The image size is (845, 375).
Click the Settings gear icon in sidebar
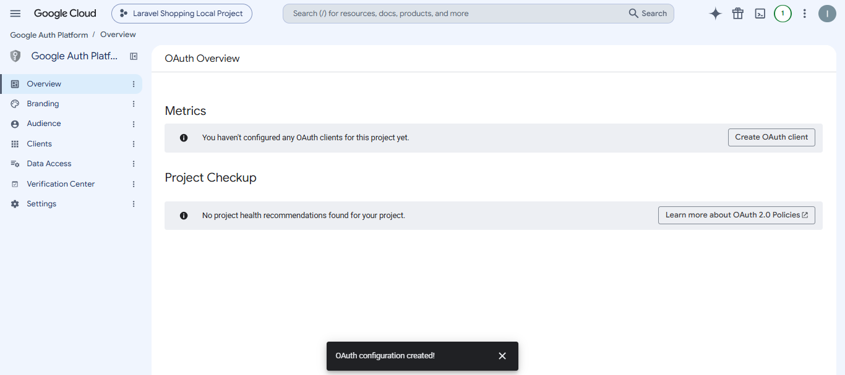coord(15,204)
